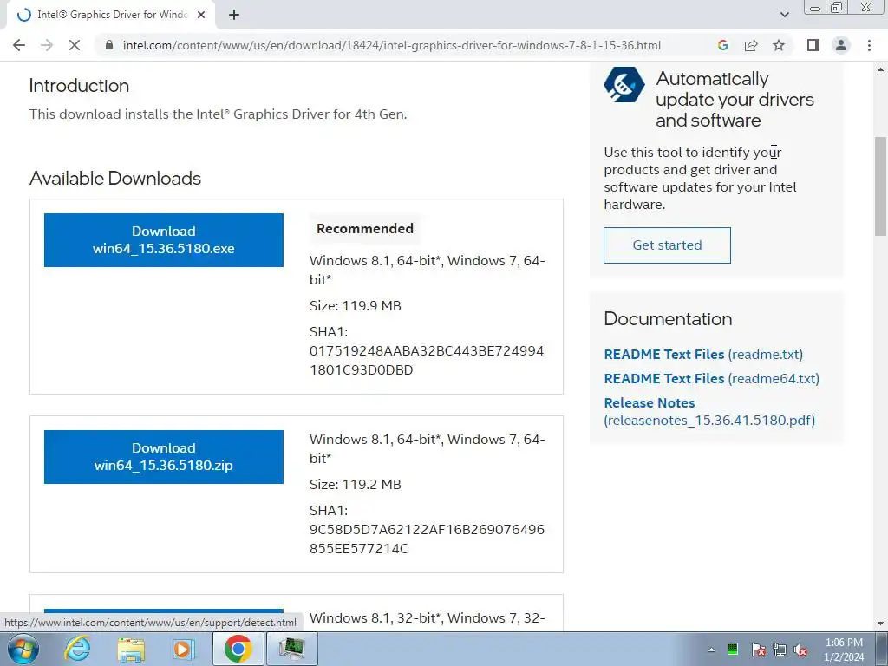888x666 pixels.
Task: Open the taskbar clock and date
Action: [844, 650]
